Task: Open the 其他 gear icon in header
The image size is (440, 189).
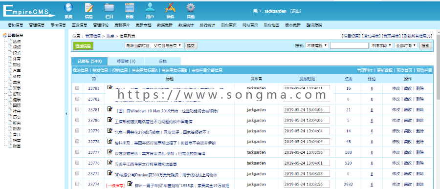Action: coord(191,8)
